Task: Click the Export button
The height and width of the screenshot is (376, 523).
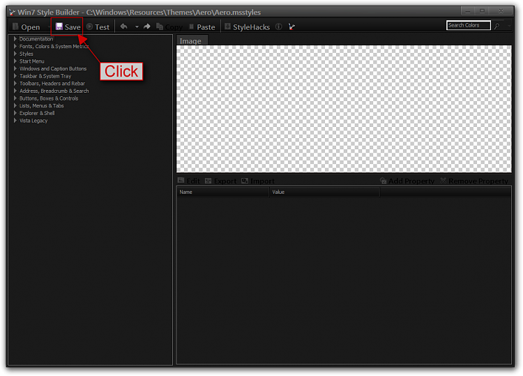Action: [x=221, y=181]
